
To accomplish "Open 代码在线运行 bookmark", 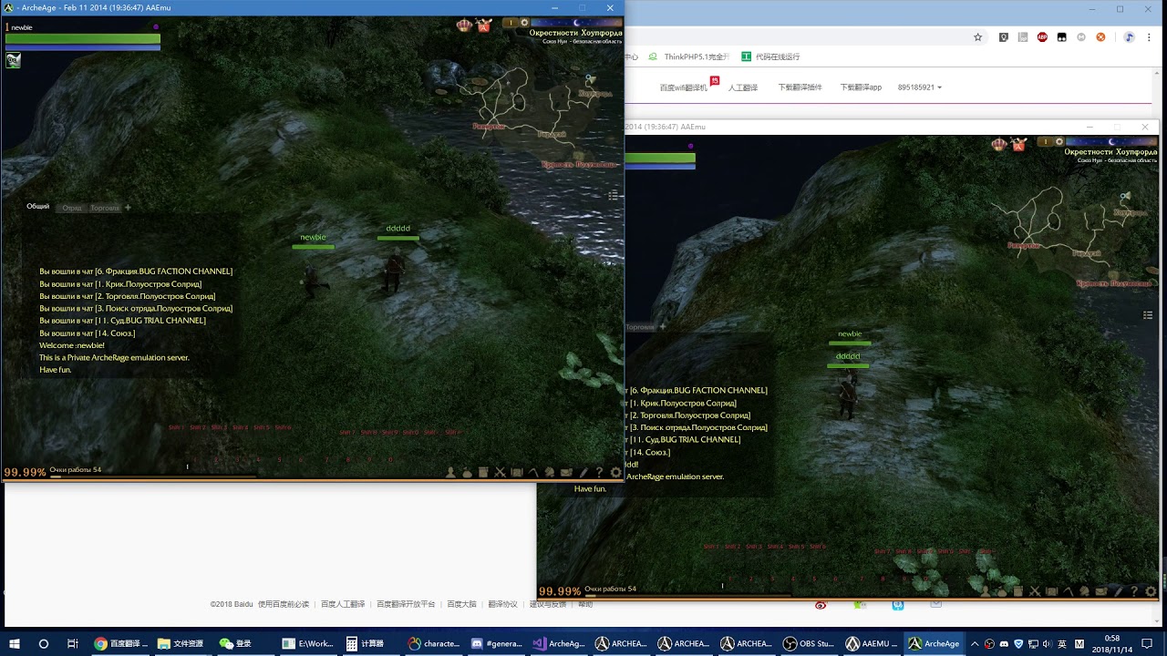I will [x=770, y=56].
